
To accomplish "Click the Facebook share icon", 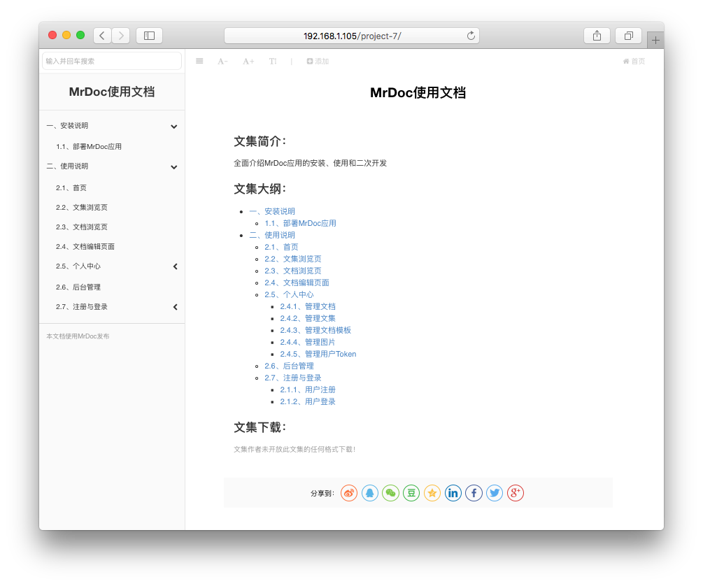I will [474, 493].
